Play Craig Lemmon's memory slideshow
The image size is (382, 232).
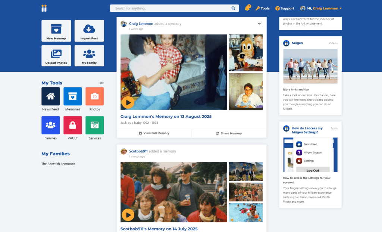(x=128, y=103)
